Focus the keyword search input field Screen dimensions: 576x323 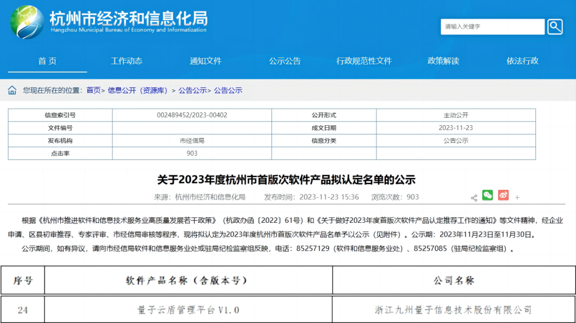(492, 27)
